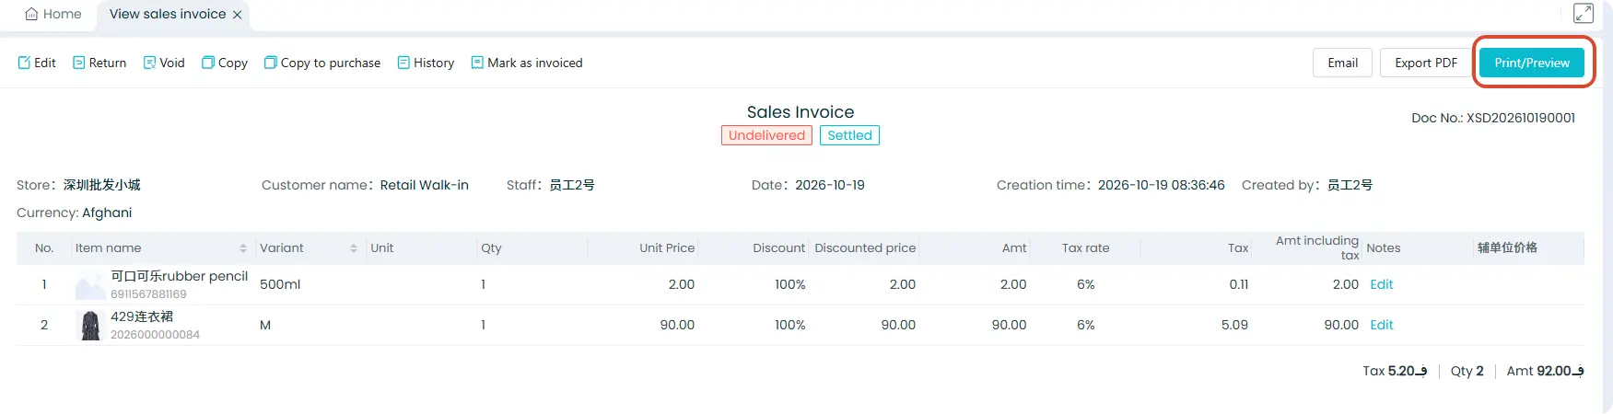Click the Tax rate column header
This screenshot has height=414, width=1613.
pyautogui.click(x=1085, y=248)
